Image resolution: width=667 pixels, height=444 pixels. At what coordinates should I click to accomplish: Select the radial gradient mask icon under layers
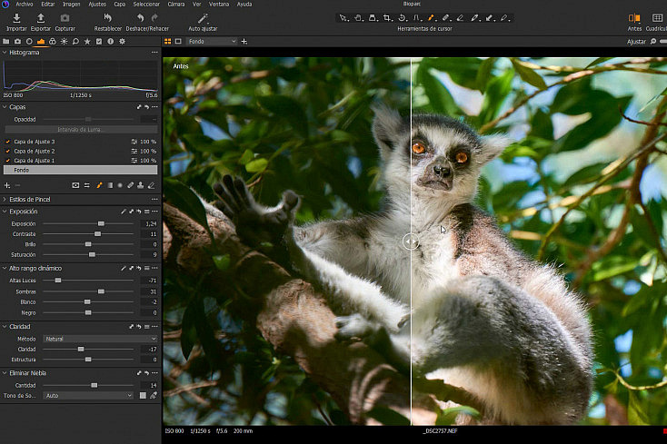click(x=120, y=185)
